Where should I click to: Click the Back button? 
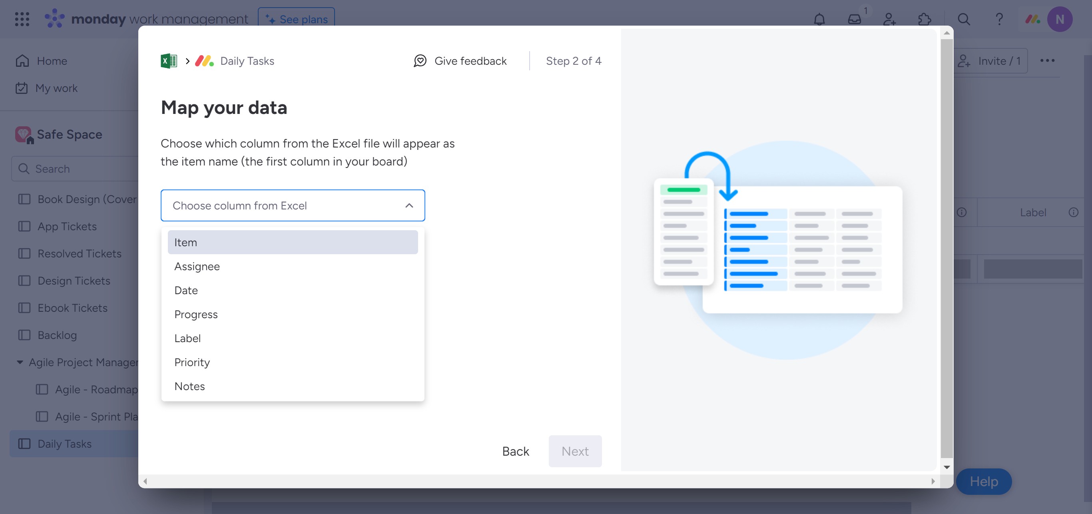pos(516,451)
